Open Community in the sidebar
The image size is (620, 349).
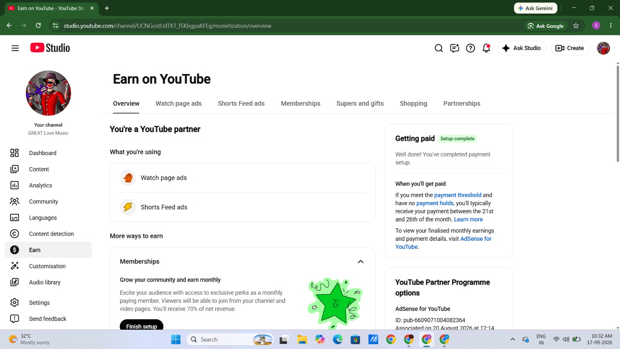pos(48,202)
